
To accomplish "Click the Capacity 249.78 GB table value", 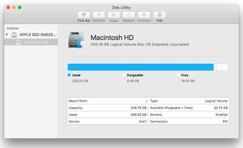I will click(x=139, y=108).
